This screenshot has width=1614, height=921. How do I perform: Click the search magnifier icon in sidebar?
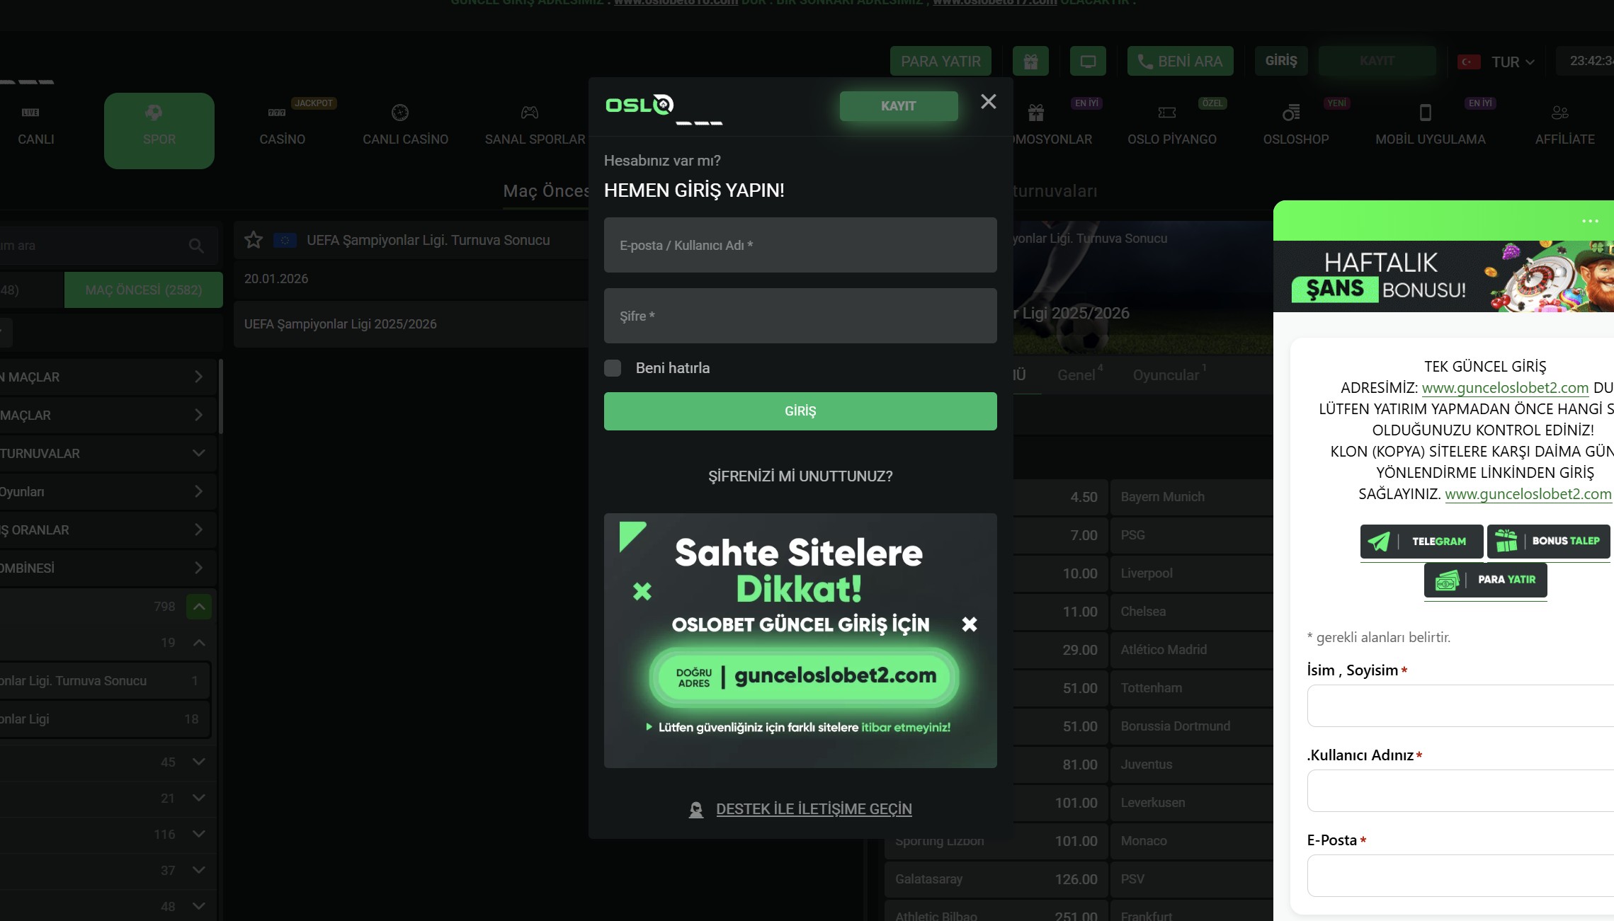tap(196, 246)
